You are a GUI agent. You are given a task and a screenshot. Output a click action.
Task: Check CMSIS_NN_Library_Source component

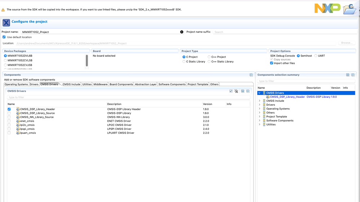[9, 117]
